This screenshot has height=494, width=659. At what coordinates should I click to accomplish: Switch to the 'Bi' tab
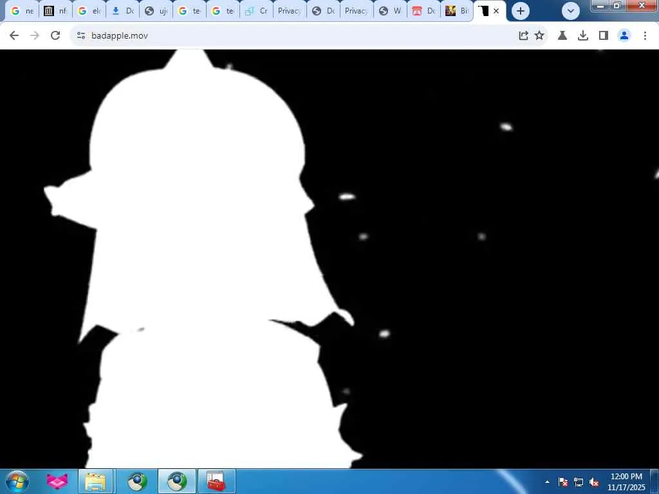(x=457, y=11)
